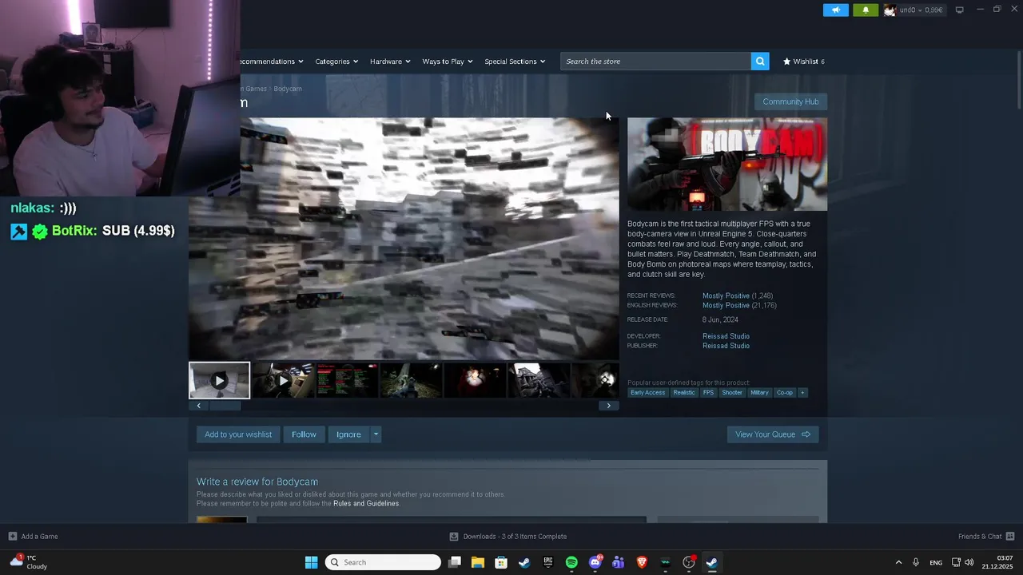Expand the Ways to Play menu

point(448,61)
